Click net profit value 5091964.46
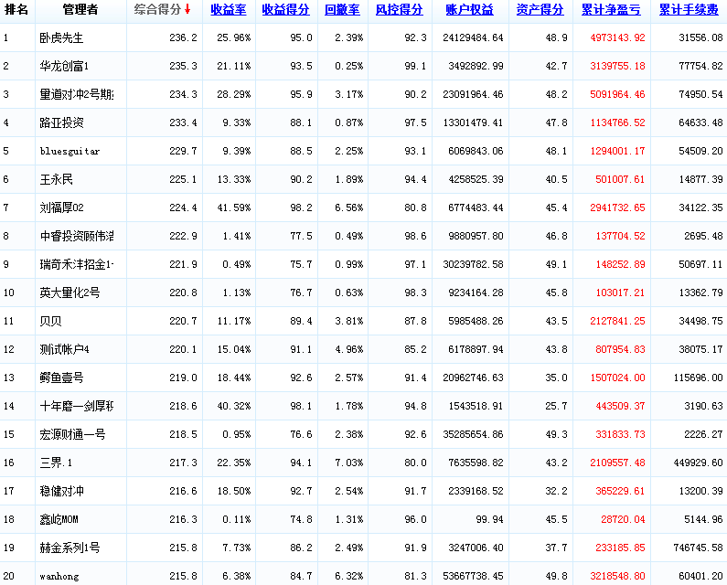Viewport: 727px width, 585px height. tap(617, 94)
